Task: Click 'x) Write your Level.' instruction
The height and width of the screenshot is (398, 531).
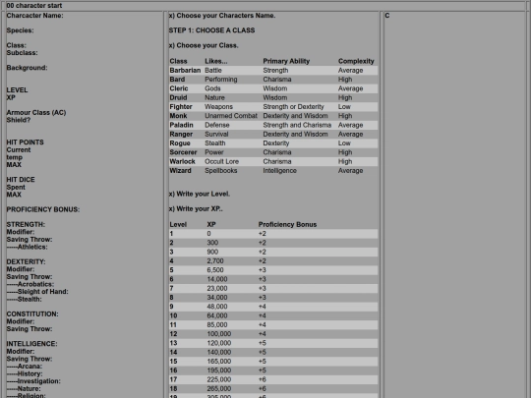Action: (x=200, y=194)
